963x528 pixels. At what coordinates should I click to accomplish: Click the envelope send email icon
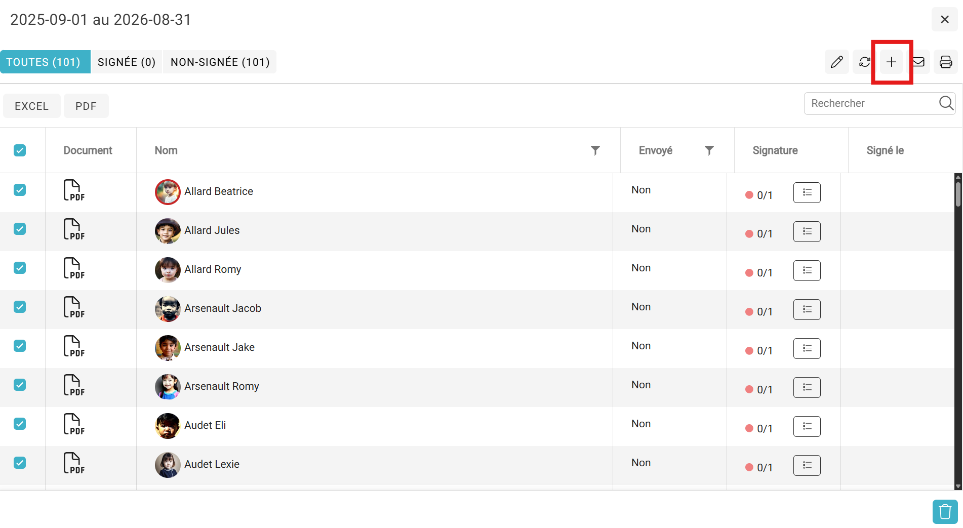(919, 62)
